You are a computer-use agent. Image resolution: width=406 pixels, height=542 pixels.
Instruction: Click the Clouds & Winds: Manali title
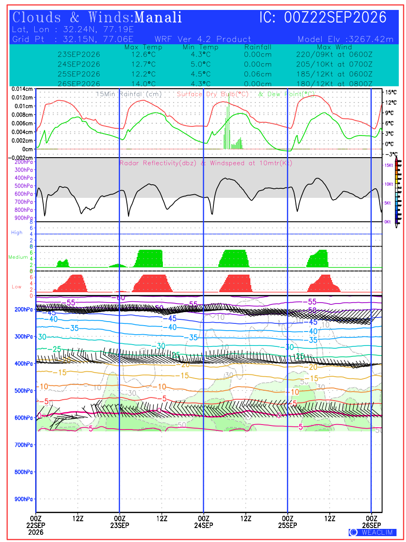pos(97,18)
